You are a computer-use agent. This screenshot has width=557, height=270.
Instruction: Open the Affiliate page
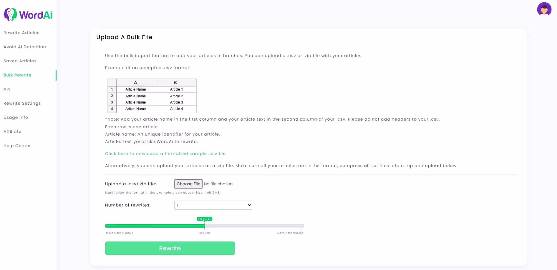pos(12,131)
